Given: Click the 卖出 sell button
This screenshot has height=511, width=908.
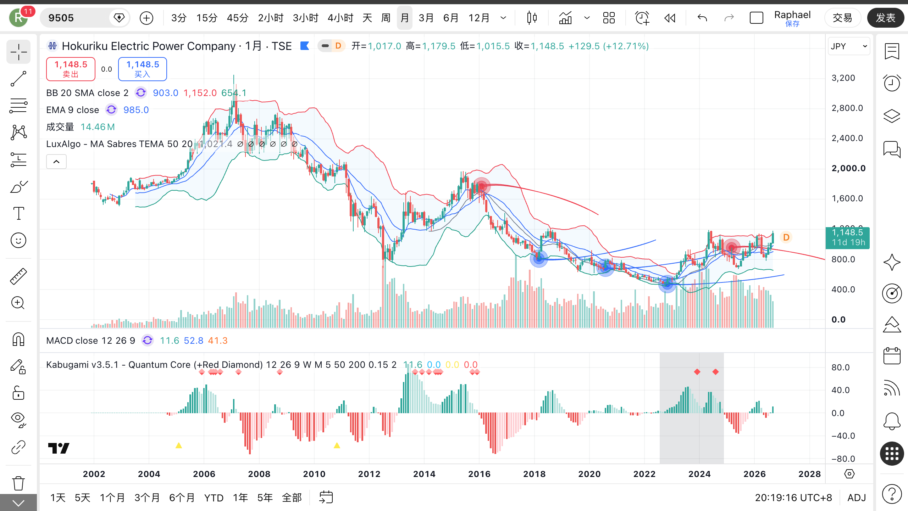Looking at the screenshot, I should (71, 69).
